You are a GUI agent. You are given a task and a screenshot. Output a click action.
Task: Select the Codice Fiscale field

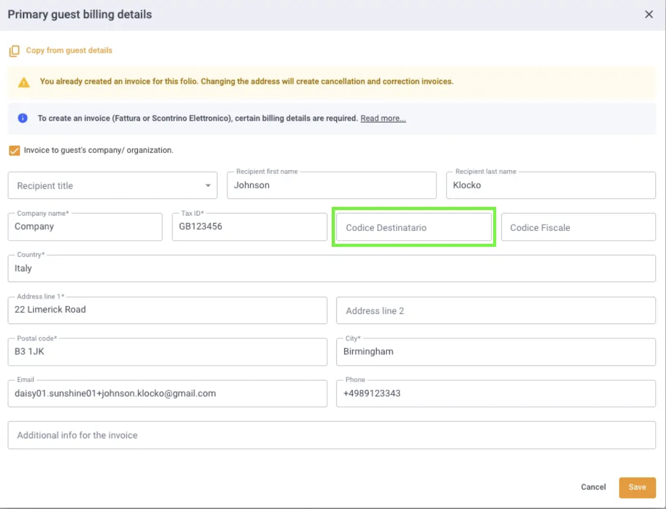(578, 227)
